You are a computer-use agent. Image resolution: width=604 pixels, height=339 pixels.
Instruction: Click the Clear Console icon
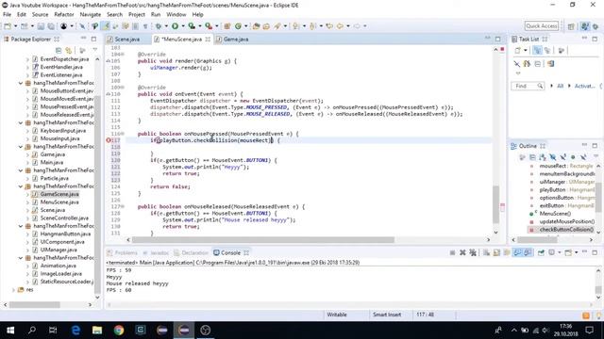tap(487, 252)
